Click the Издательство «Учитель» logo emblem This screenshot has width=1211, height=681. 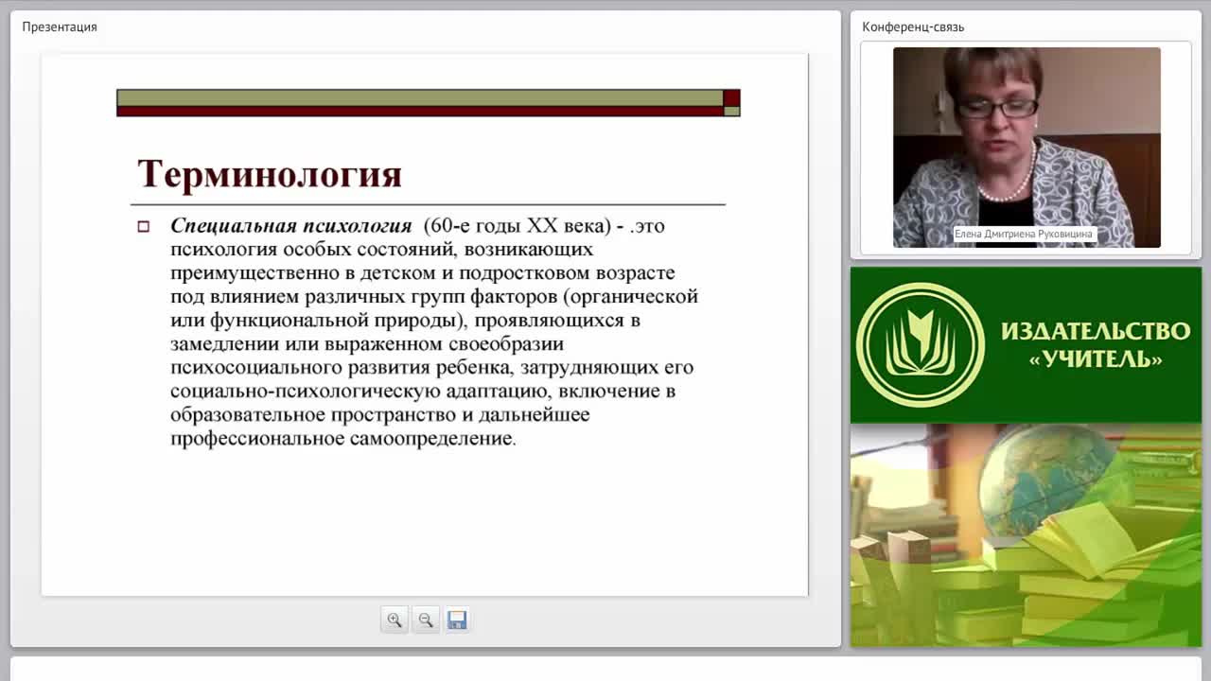pyautogui.click(x=921, y=344)
